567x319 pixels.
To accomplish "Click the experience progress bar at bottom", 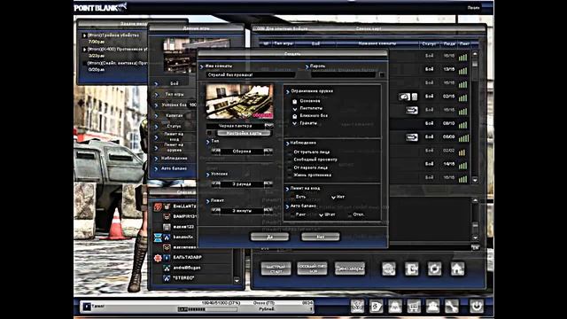I will [x=207, y=309].
